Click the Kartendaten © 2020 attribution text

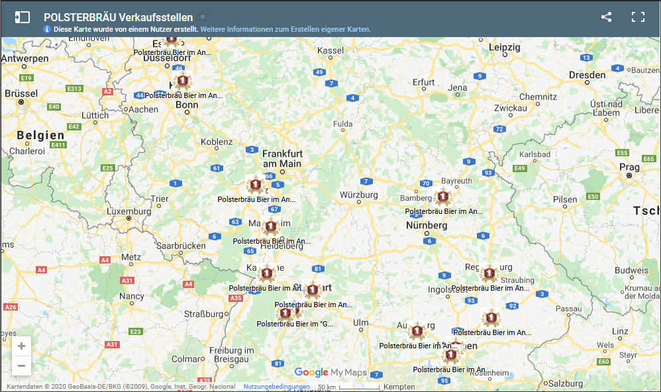[121, 387]
